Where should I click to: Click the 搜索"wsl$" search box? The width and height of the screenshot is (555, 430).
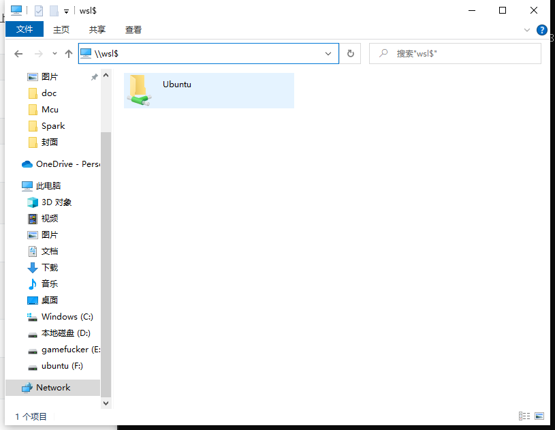click(455, 53)
